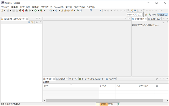169x106 pixels.
Task: Select the スニペット tab
Action: click(111, 79)
